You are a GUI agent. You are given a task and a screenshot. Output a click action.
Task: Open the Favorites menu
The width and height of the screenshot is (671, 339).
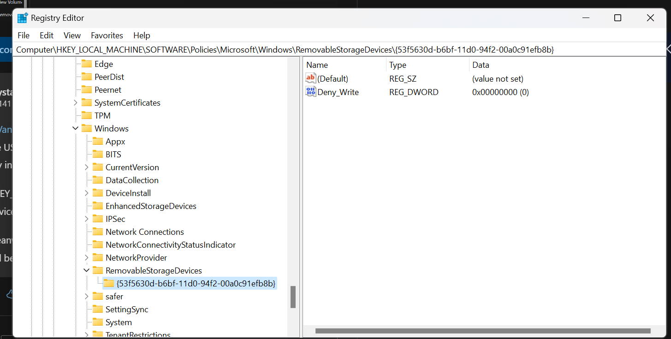point(107,36)
